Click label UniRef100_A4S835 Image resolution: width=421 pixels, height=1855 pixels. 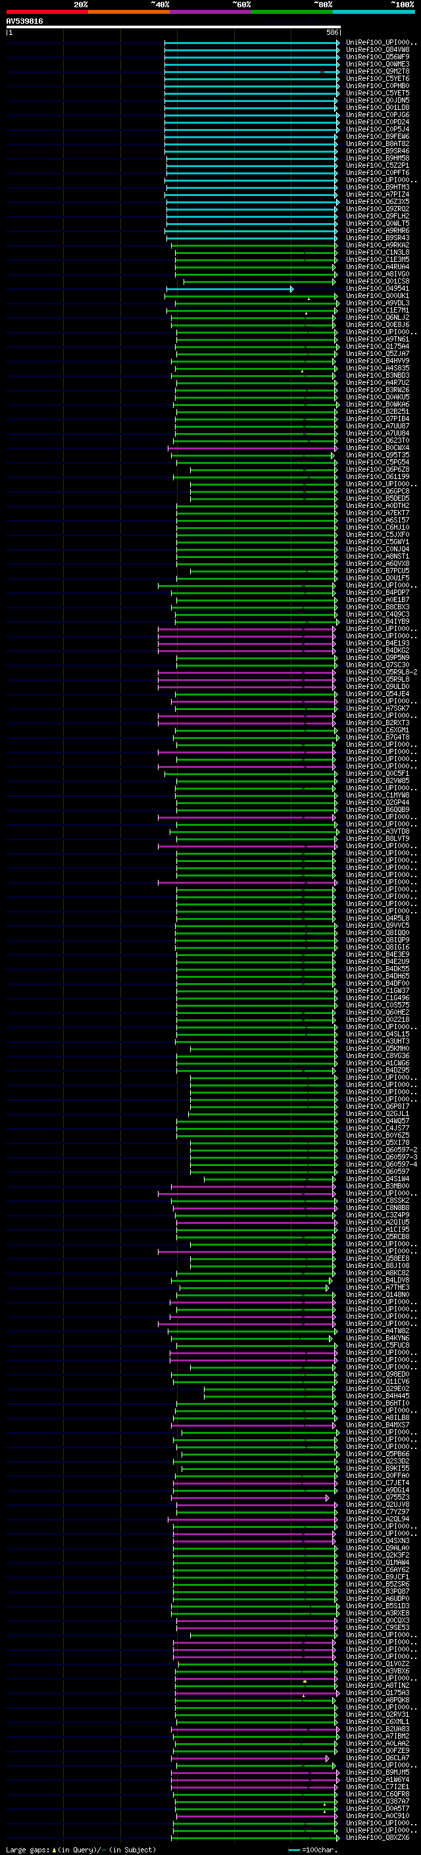tap(378, 368)
